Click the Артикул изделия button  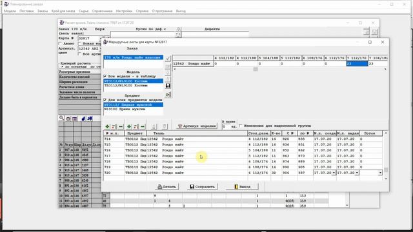point(196,126)
